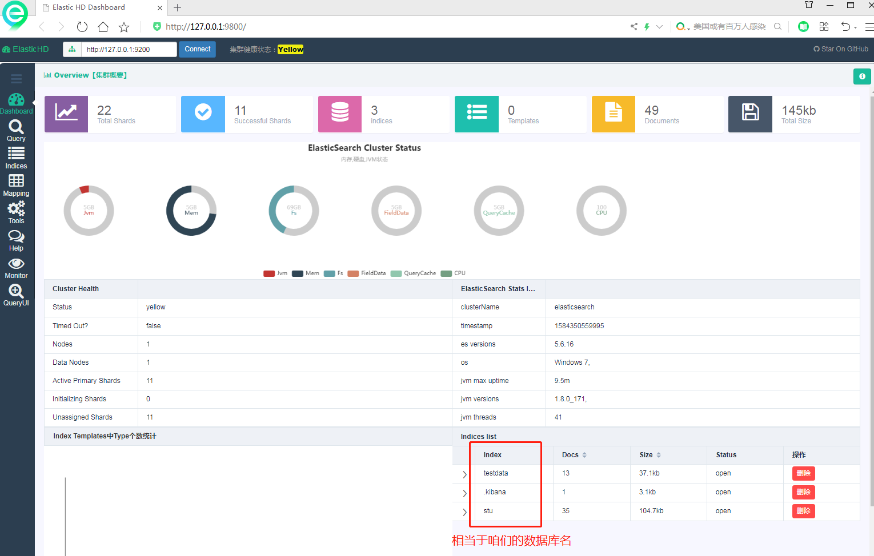Click the ElasticHD logo
The image size is (874, 556).
click(x=26, y=49)
